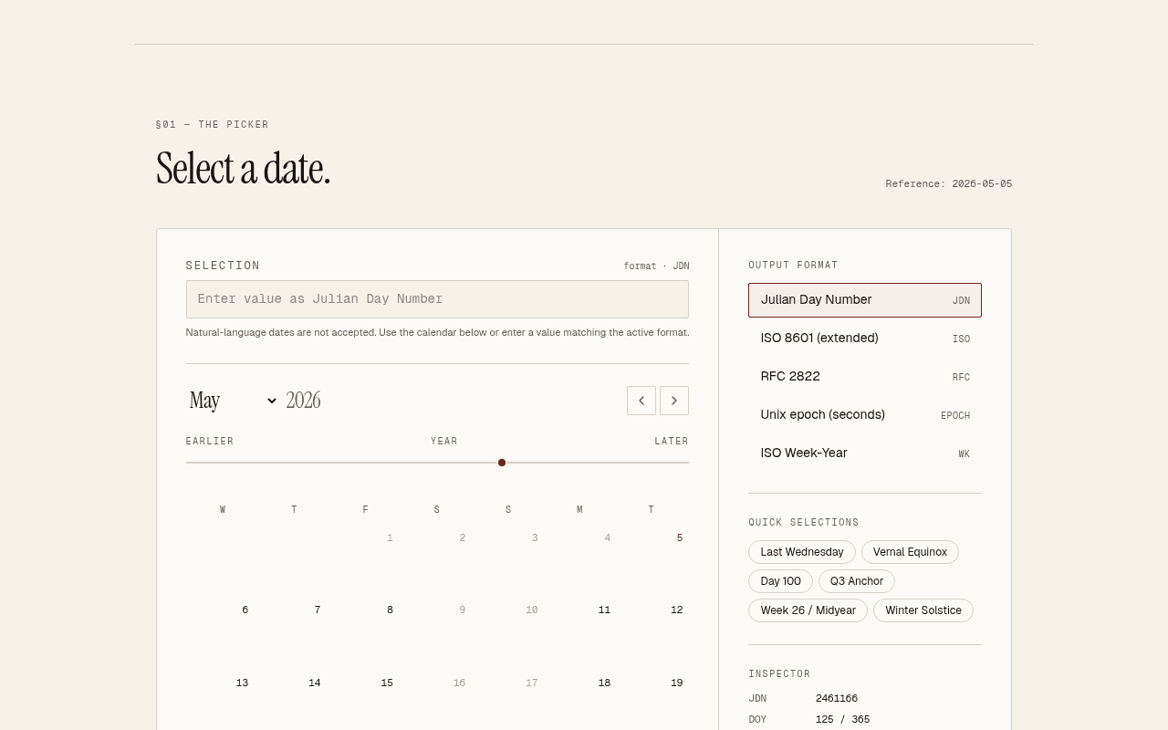Click the EARLIER label on the year slider

(210, 441)
